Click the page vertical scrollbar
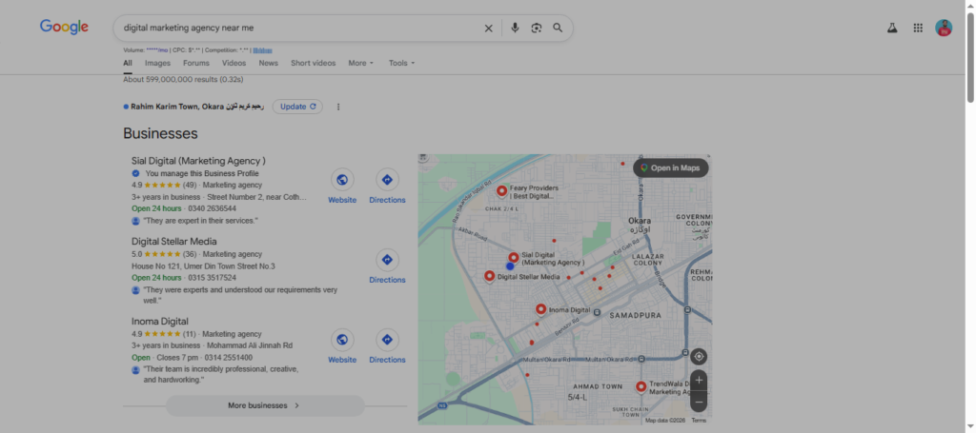The image size is (976, 433). coord(970,57)
